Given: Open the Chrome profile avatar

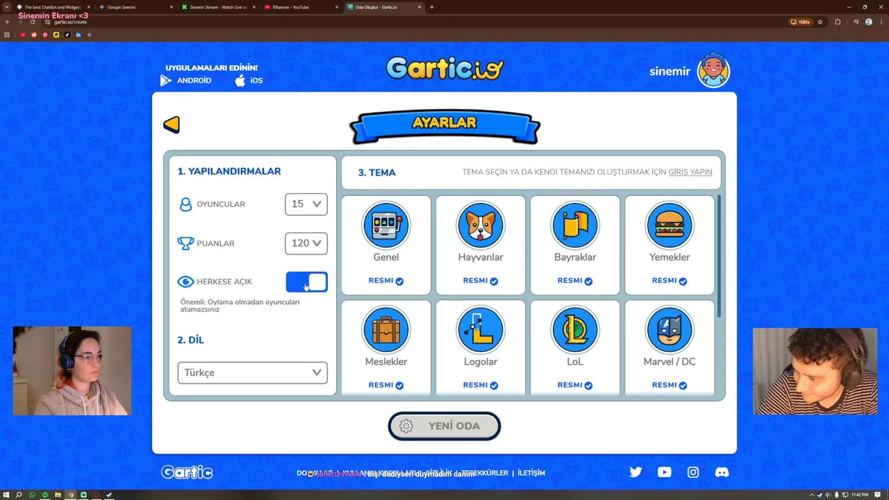Looking at the screenshot, I should pyautogui.click(x=868, y=22).
